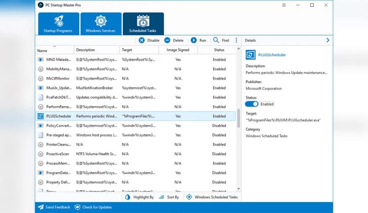Run the selected scheduled task
This screenshot has height=213, width=368.
pyautogui.click(x=194, y=40)
